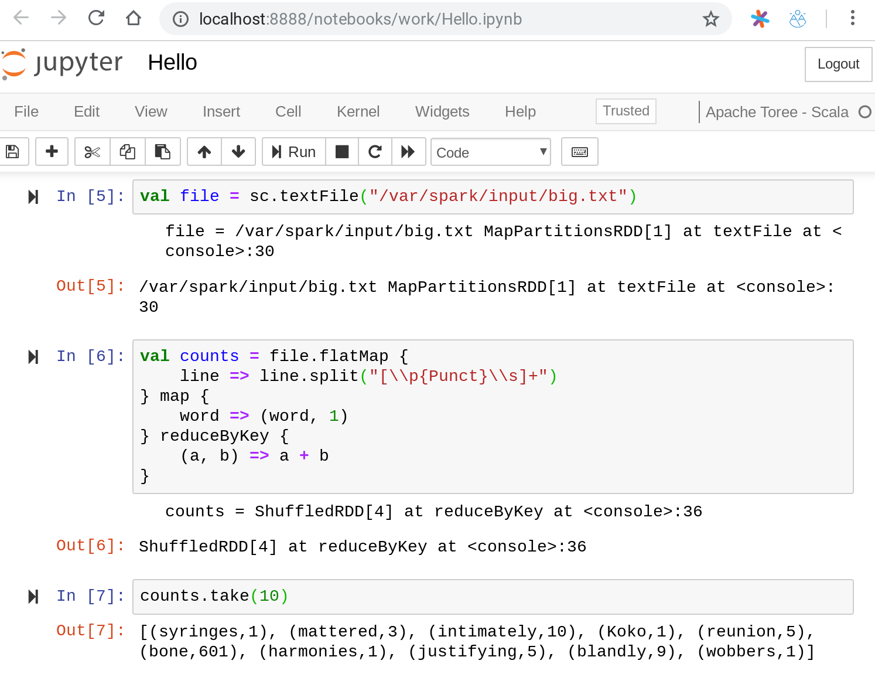The image size is (875, 674).
Task: Open the Cell menu
Action: pos(288,111)
